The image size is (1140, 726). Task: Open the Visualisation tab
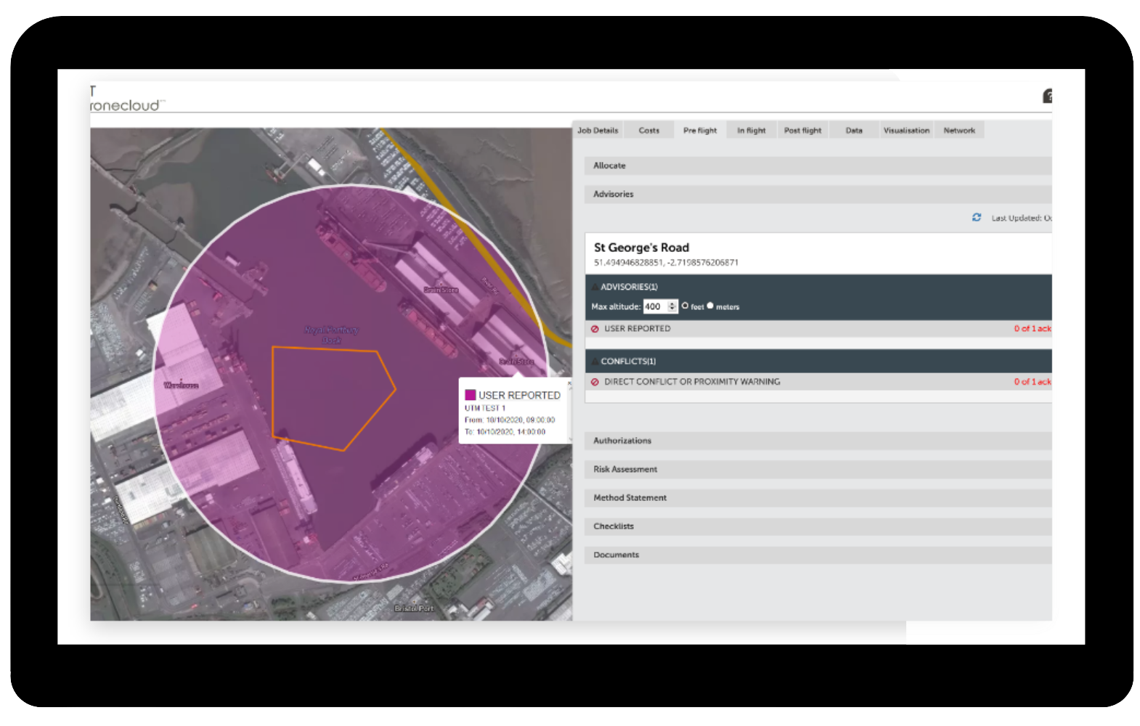[905, 131]
